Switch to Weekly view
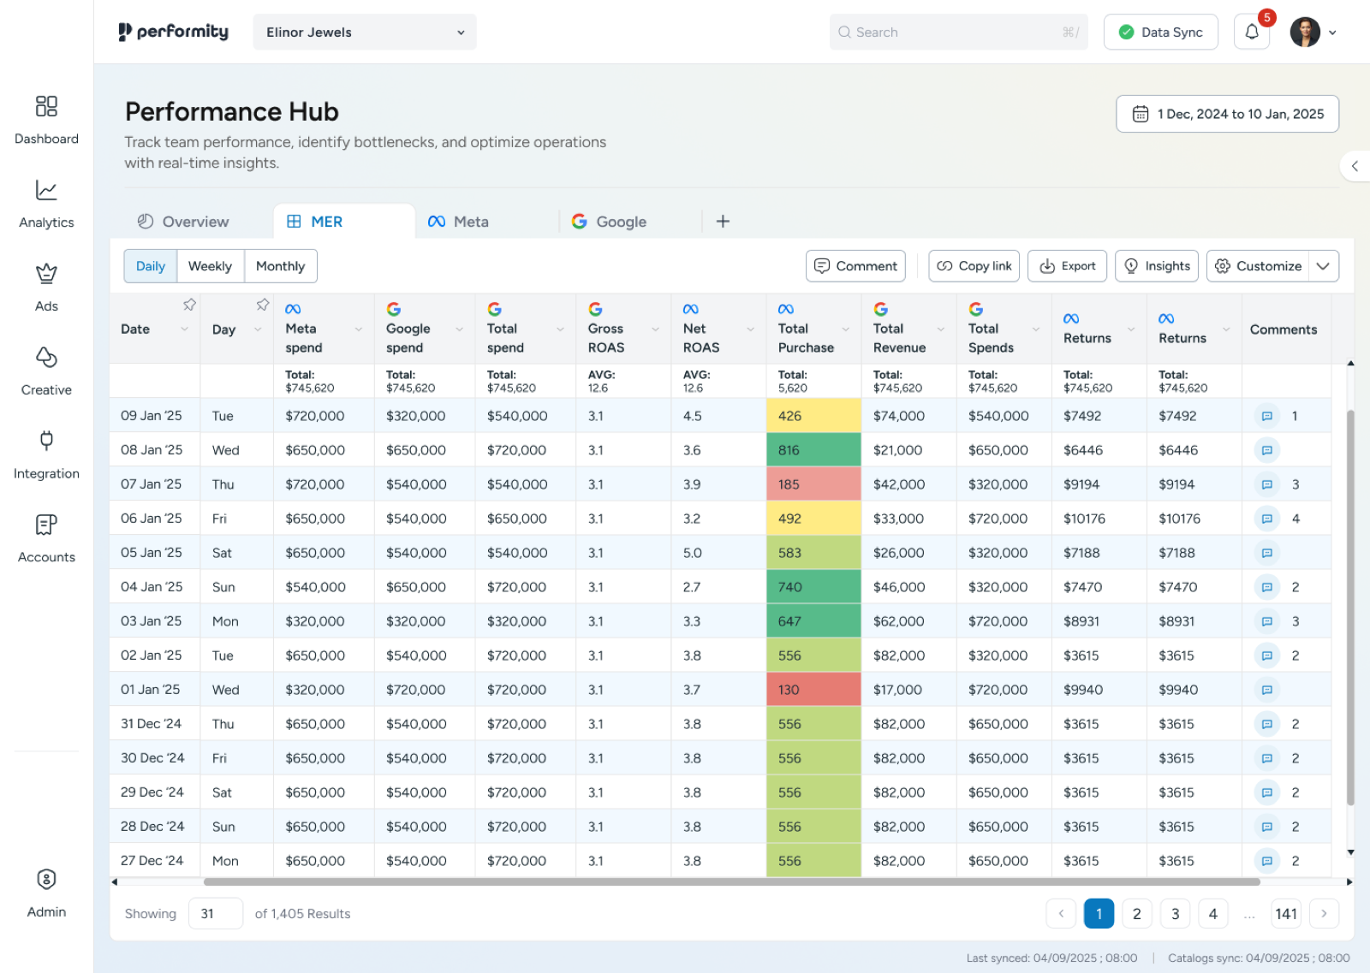Image resolution: width=1370 pixels, height=973 pixels. [x=211, y=266]
